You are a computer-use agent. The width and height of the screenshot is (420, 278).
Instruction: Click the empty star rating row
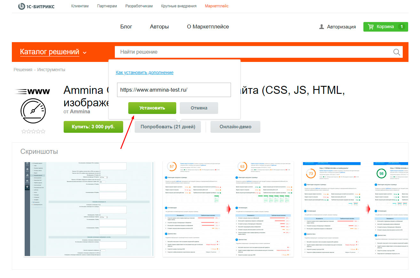[34, 131]
